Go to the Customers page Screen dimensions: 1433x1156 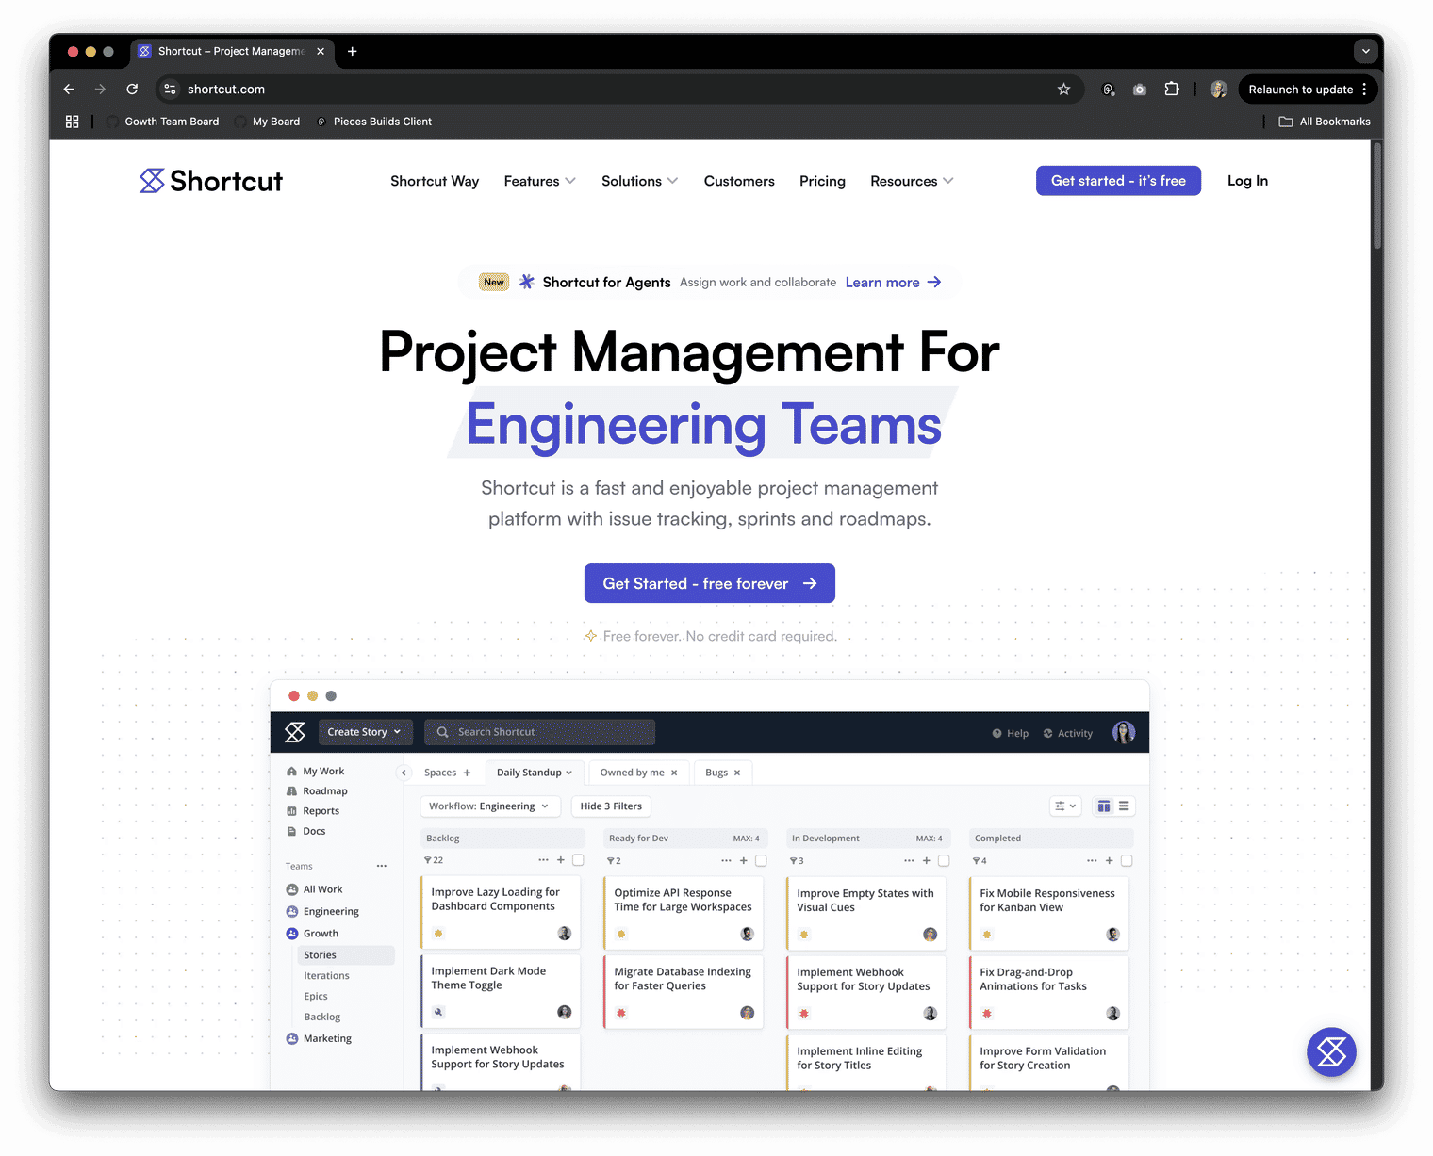point(739,181)
